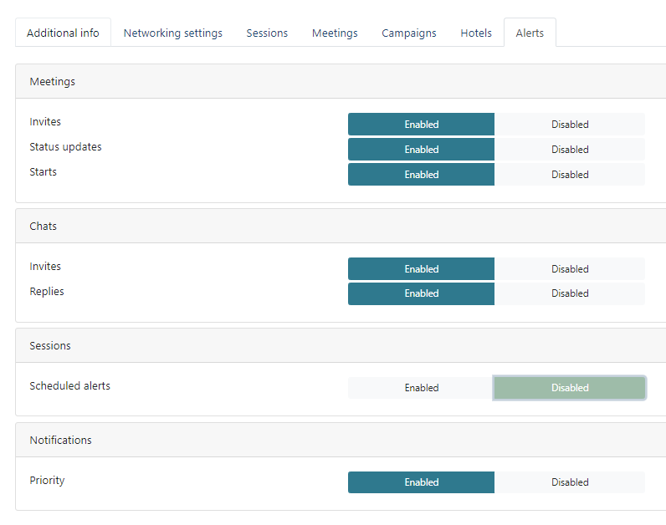Switch to Networking settings tab
The image size is (666, 525).
coord(173,33)
